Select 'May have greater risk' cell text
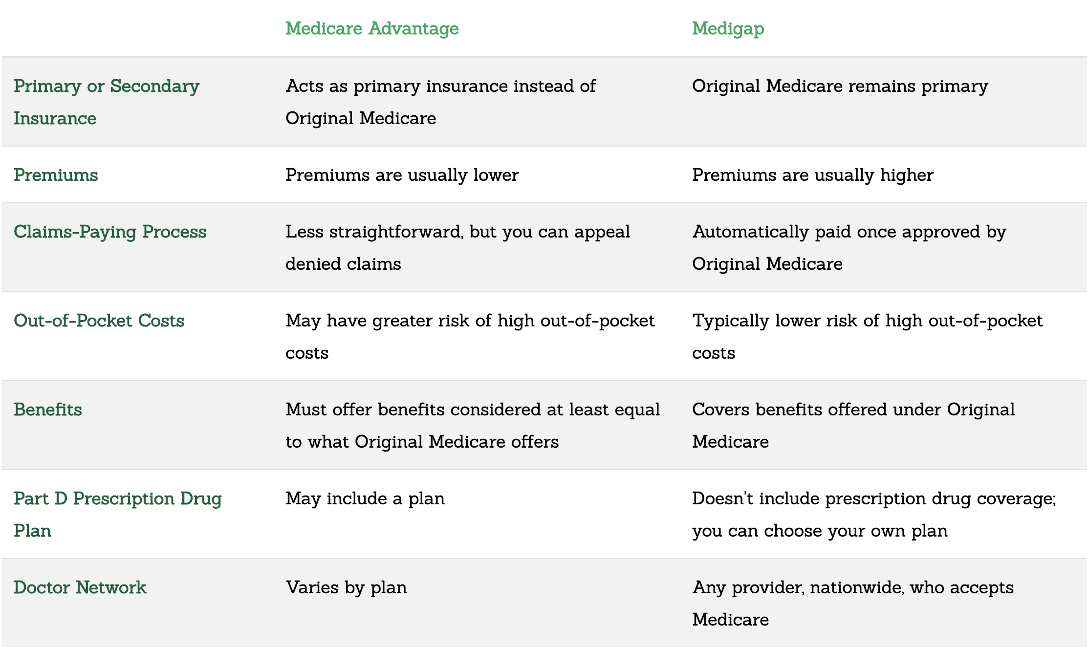 470,337
